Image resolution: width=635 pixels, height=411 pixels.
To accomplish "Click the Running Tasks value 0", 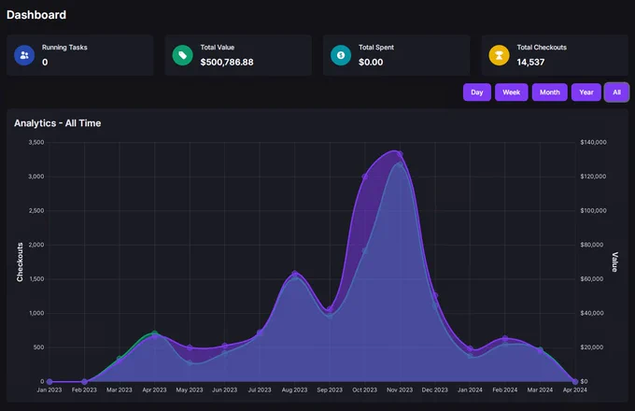I will 45,62.
